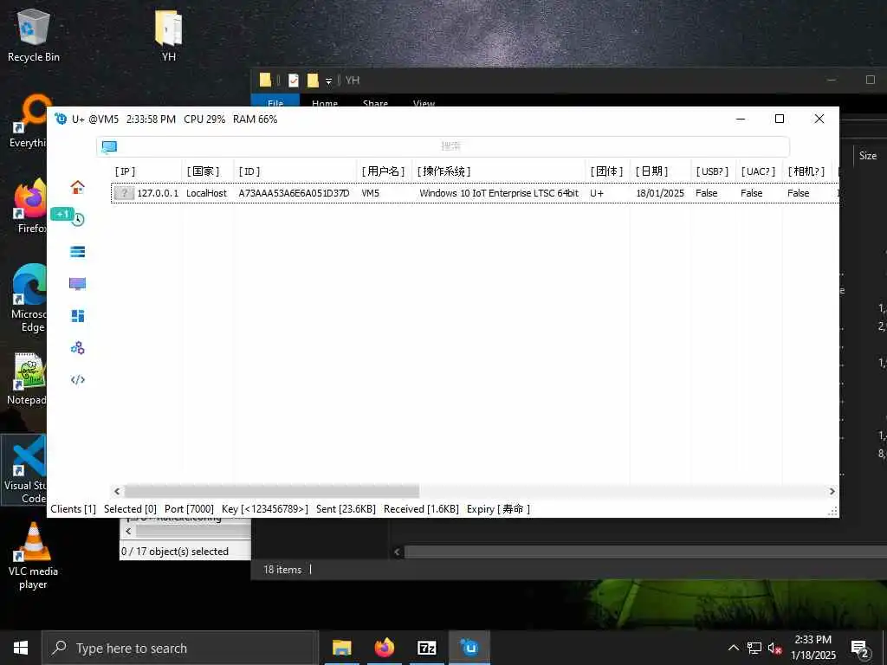Viewport: 887px width, 665px height.
Task: Open Firefox from the taskbar
Action: [x=384, y=648]
